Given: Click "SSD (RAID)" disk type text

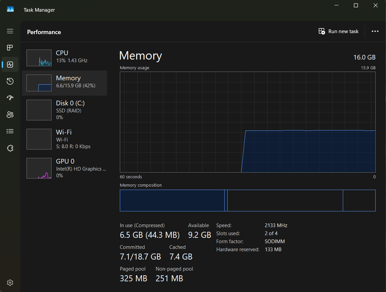Looking at the screenshot, I should point(69,111).
